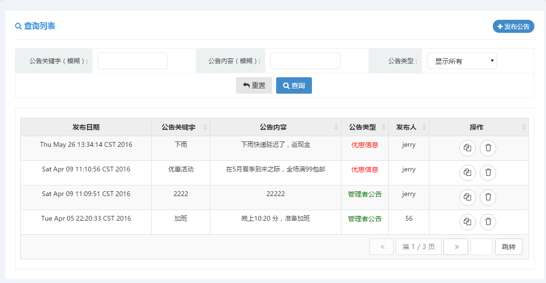
Task: Go to the previous page with « button
Action: tap(382, 247)
